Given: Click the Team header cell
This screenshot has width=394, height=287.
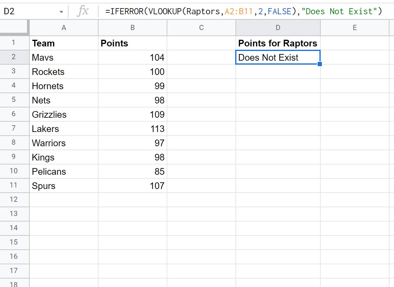Looking at the screenshot, I should tap(64, 43).
